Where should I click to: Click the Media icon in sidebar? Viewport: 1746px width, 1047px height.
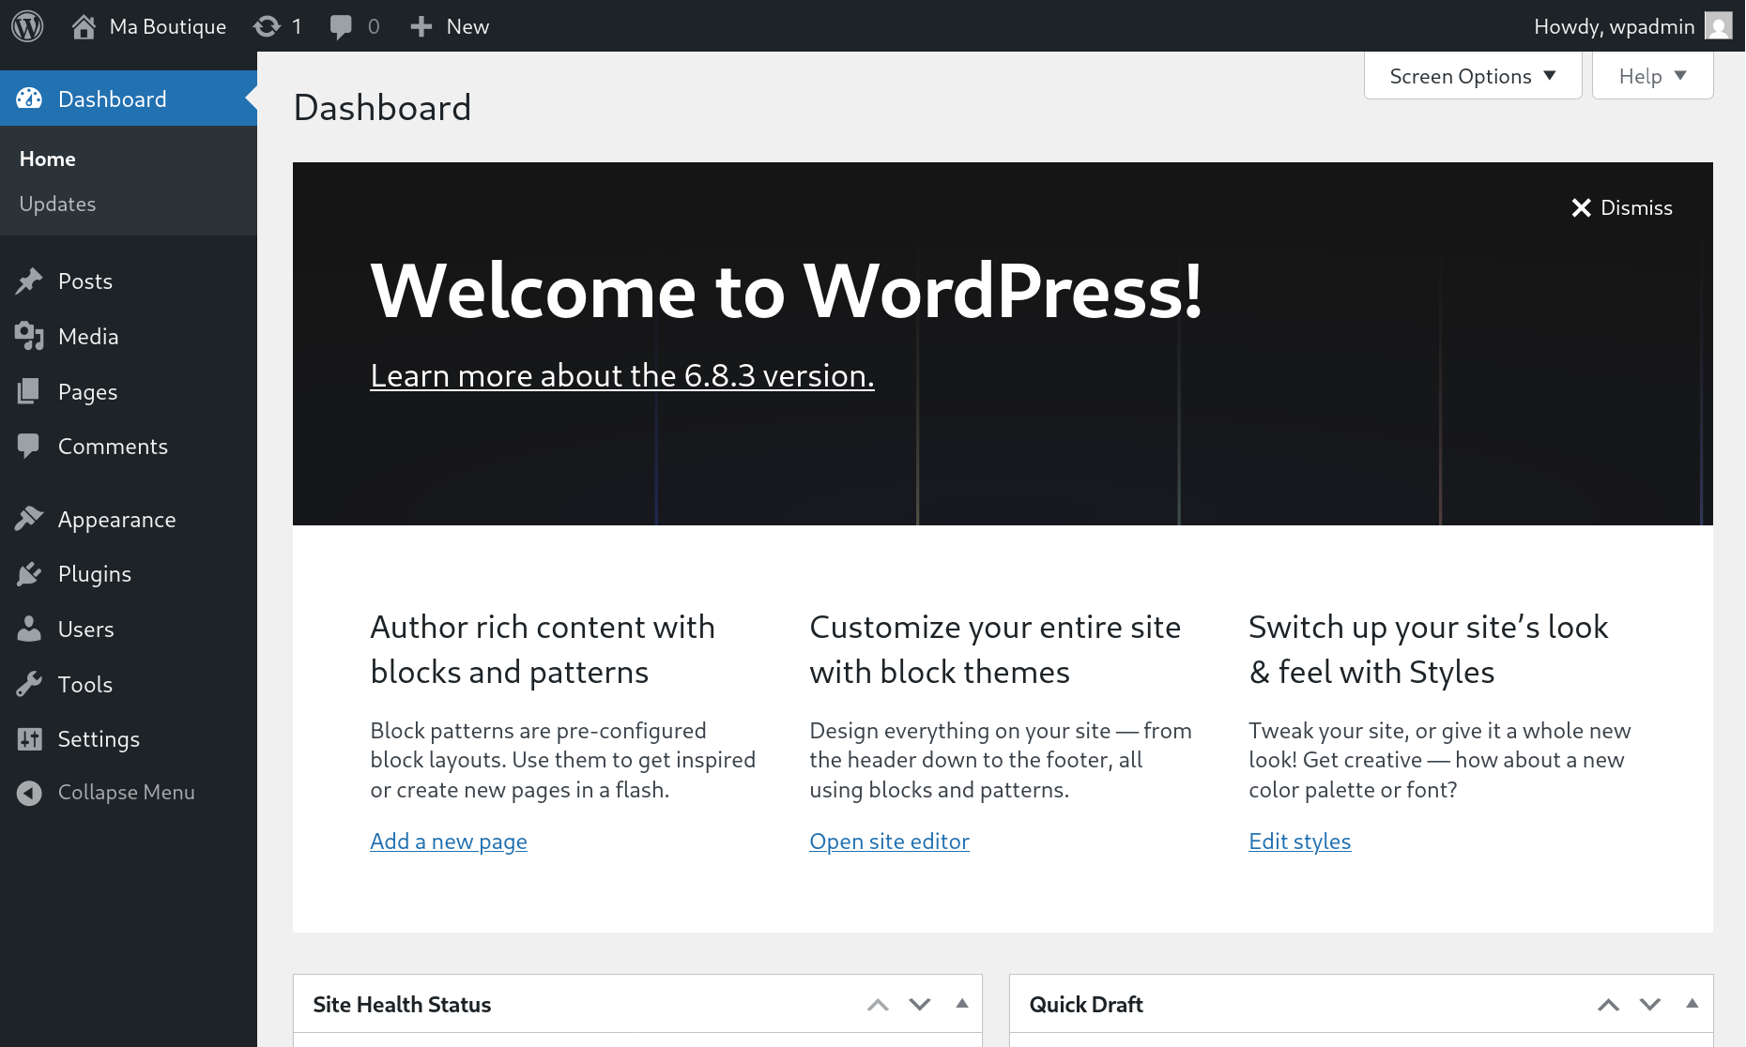coord(29,337)
